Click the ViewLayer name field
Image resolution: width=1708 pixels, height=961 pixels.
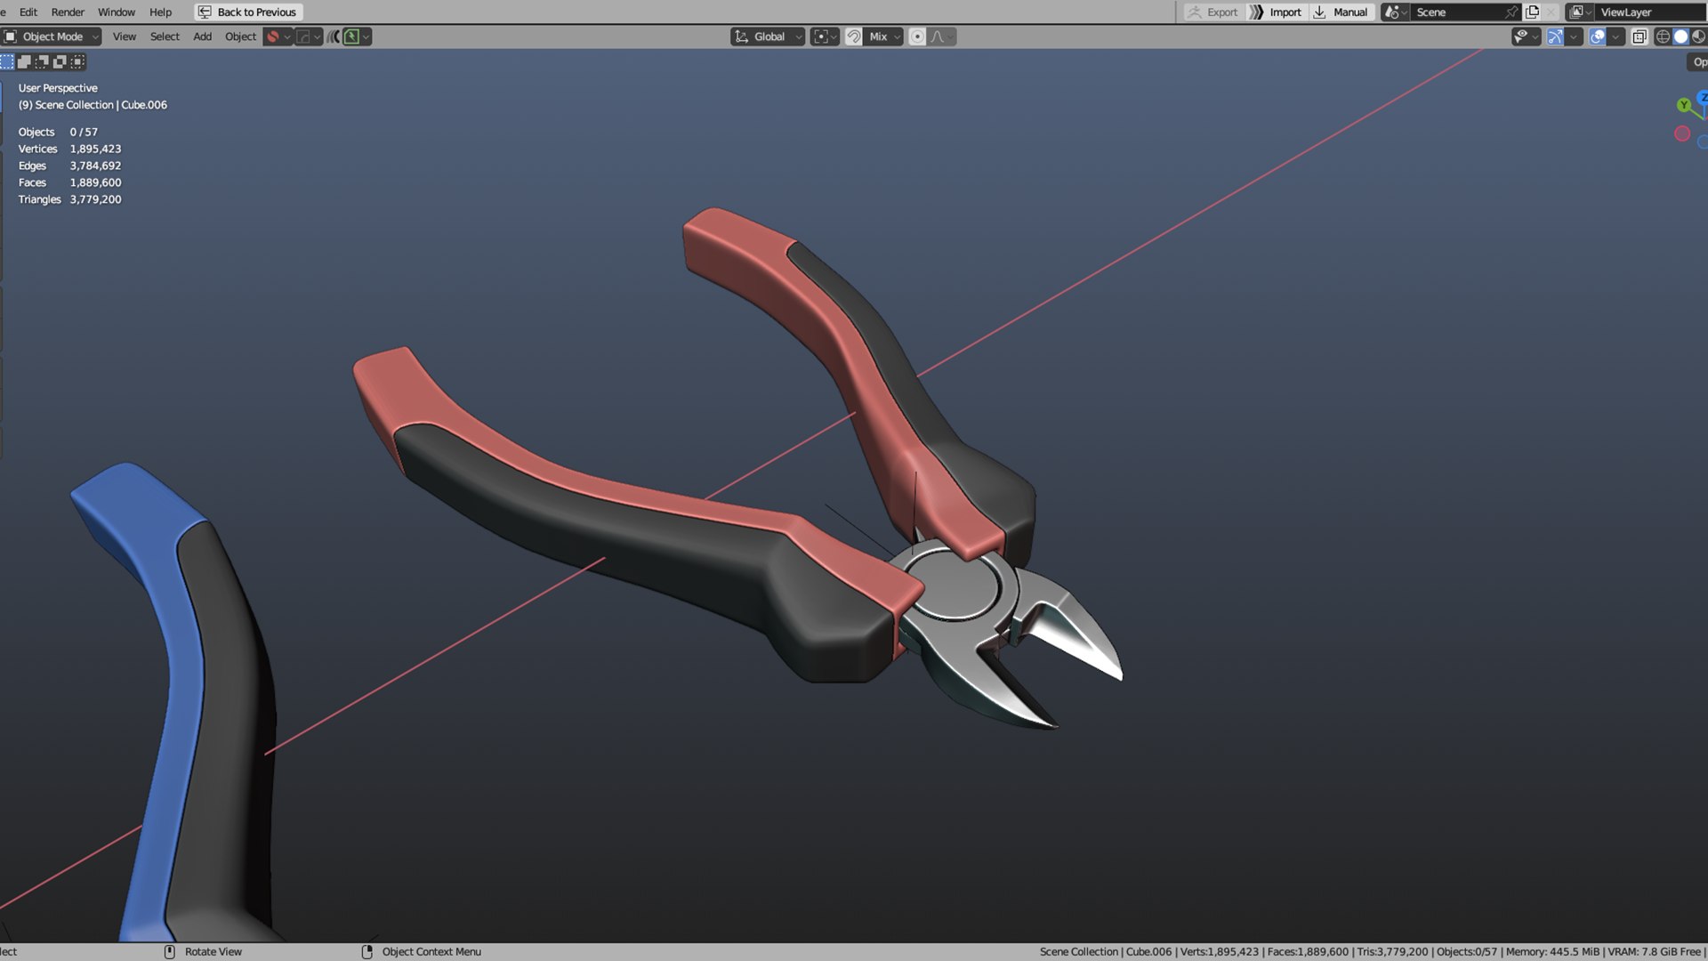[x=1651, y=12]
